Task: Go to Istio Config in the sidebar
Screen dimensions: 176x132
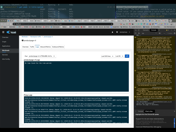Action: coord(6,59)
